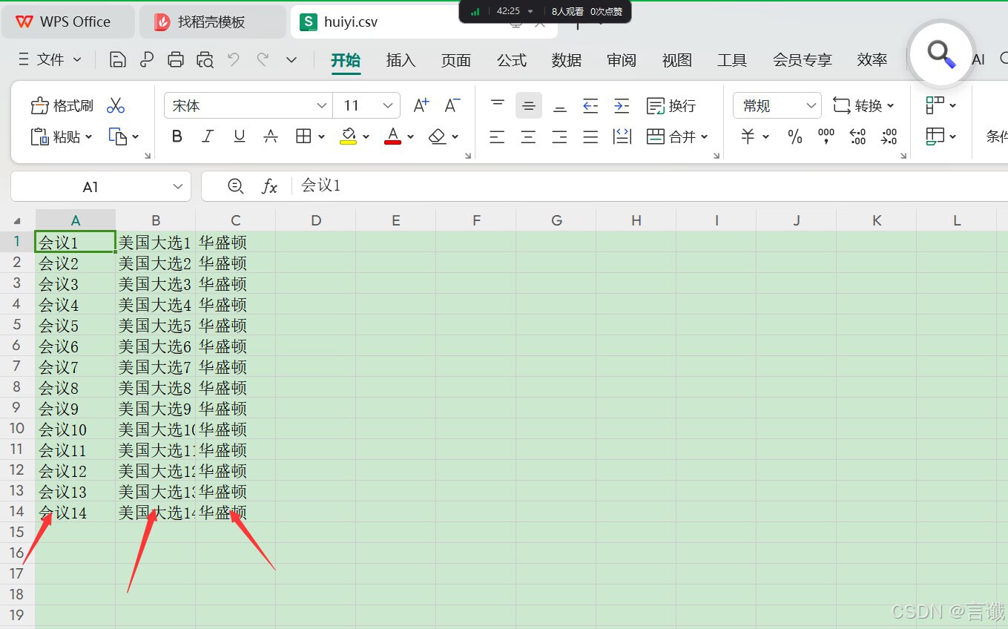Viewport: 1008px width, 629px height.
Task: Decrease decimal places
Action: click(x=889, y=136)
